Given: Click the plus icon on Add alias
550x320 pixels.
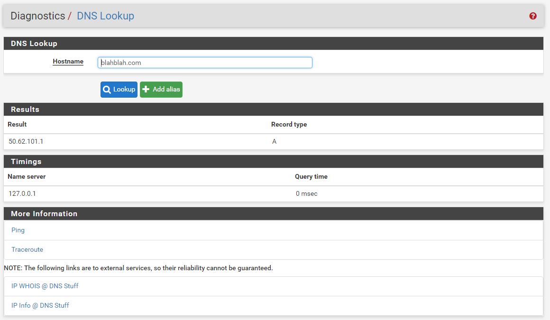Looking at the screenshot, I should pos(146,90).
